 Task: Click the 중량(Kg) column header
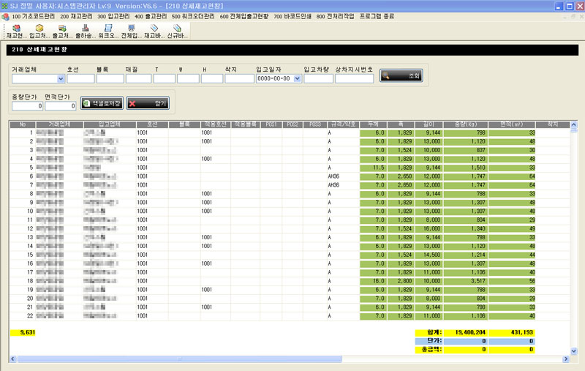pos(464,124)
